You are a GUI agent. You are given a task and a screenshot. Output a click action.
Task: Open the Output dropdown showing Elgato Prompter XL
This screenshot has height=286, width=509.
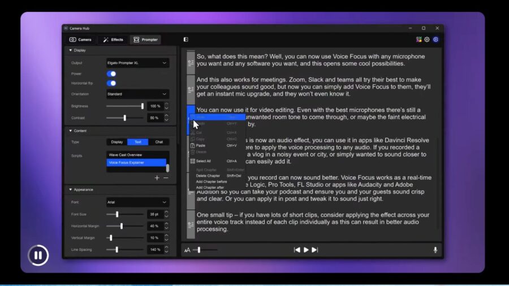tap(137, 63)
